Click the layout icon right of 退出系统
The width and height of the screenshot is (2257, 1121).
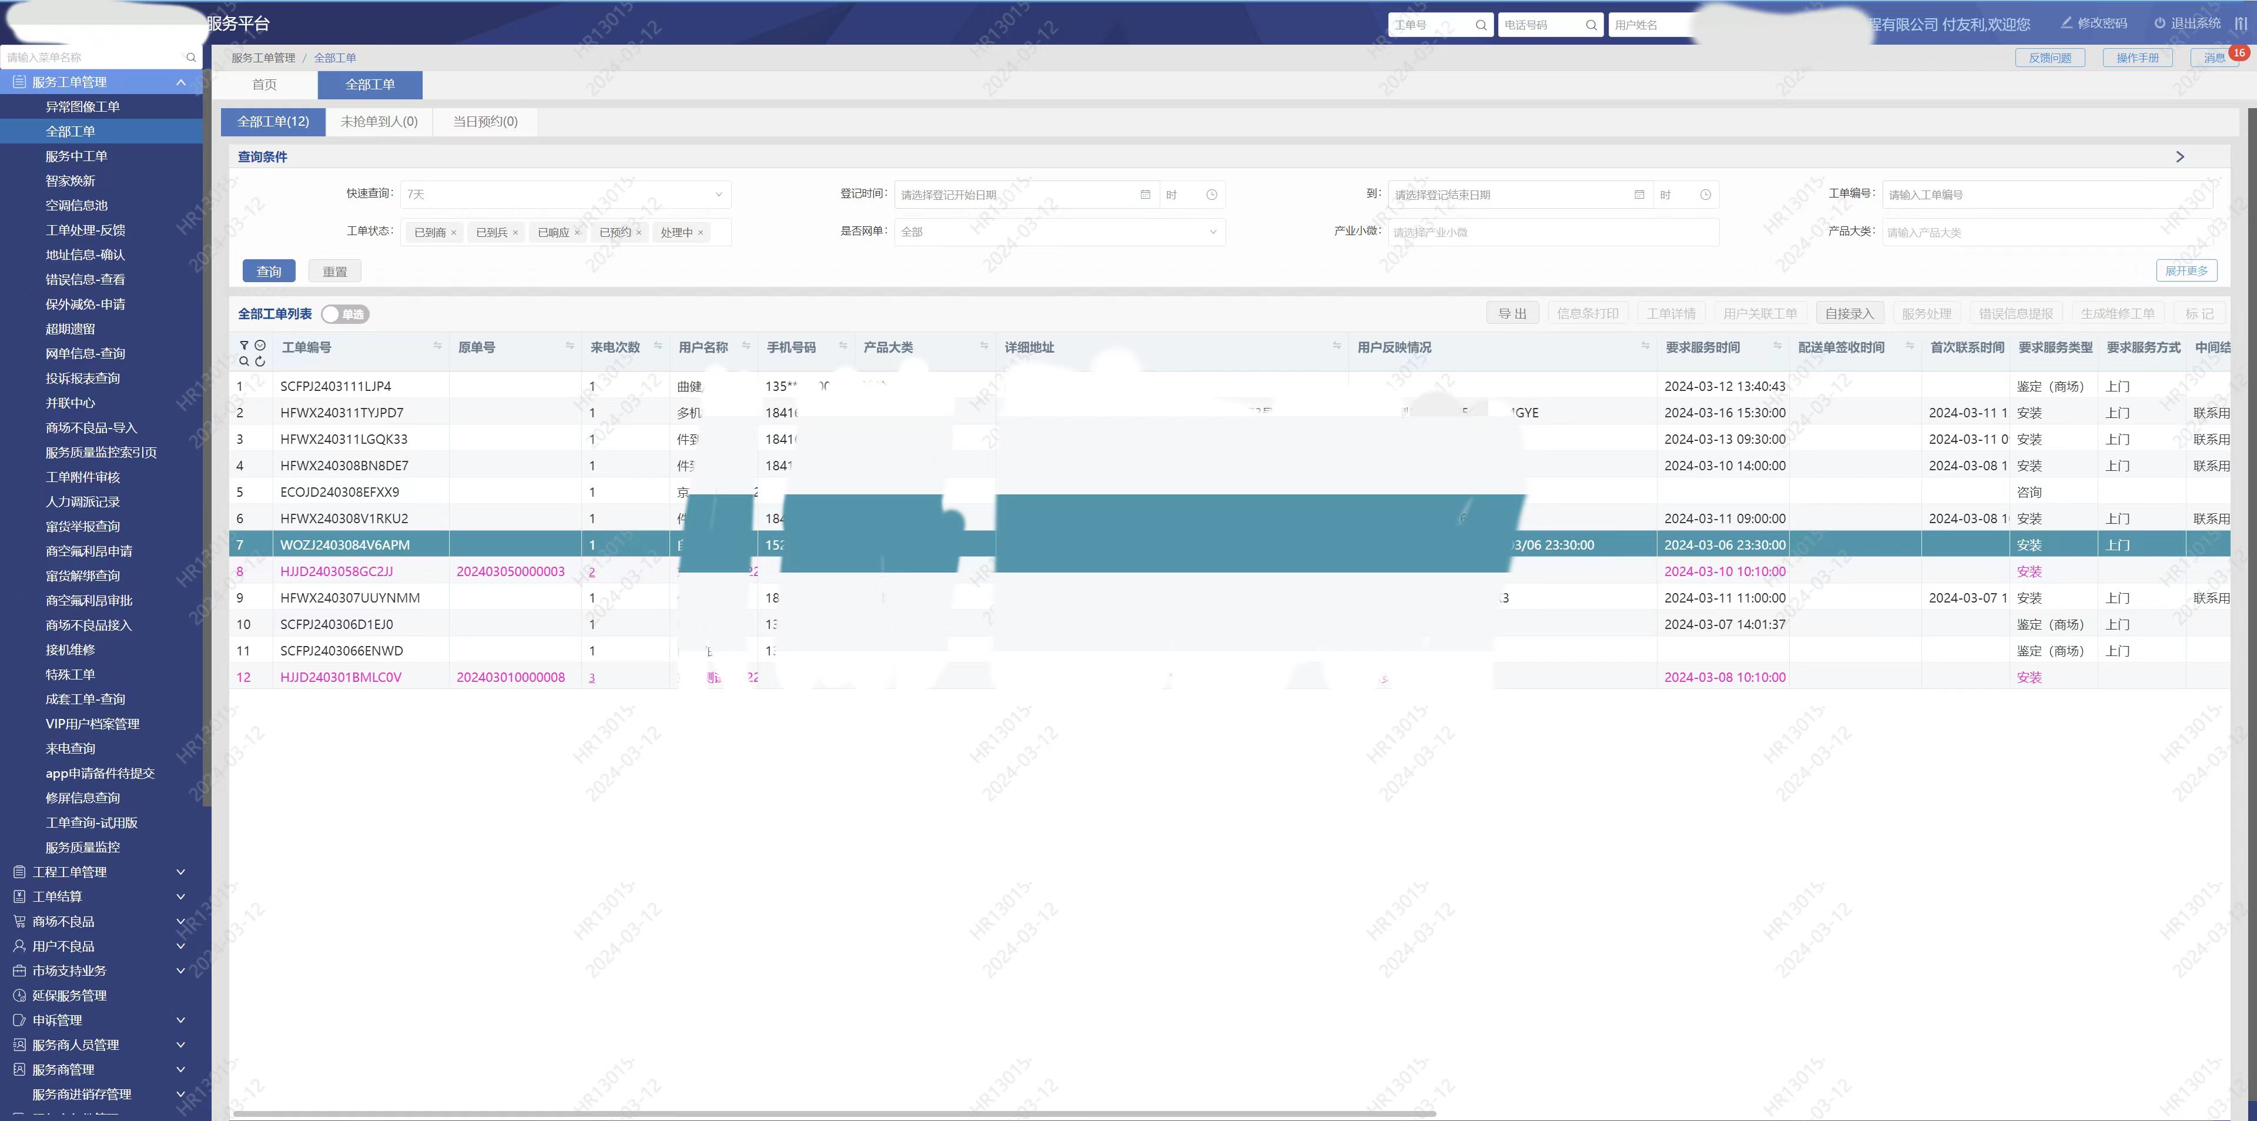pos(2241,24)
